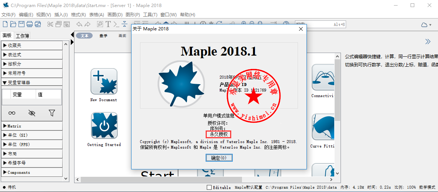
Task: Expand the 布局 palette
Action: click(32, 154)
